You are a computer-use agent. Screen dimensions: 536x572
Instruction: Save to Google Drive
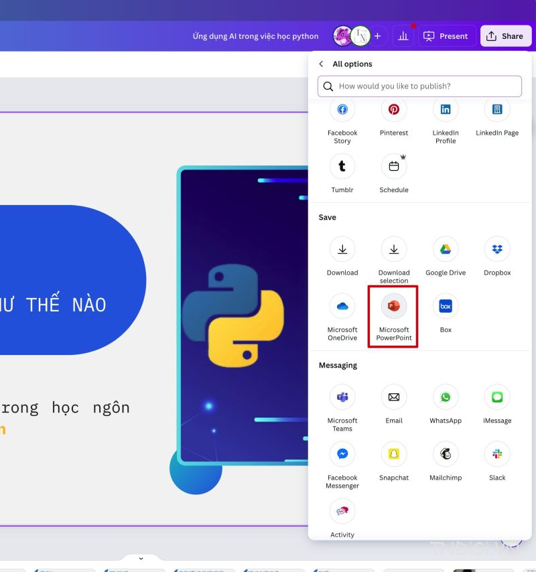(445, 249)
